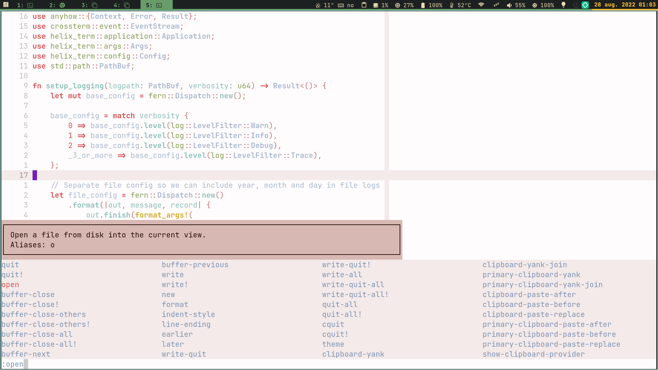Click the sleep zzz icon
The image size is (658, 370).
point(496,5)
